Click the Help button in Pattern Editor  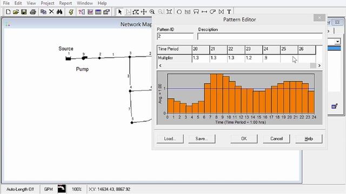point(309,139)
